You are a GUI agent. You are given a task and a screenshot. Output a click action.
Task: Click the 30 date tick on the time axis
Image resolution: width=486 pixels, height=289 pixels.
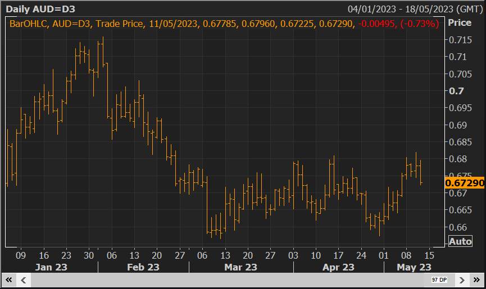(89, 255)
